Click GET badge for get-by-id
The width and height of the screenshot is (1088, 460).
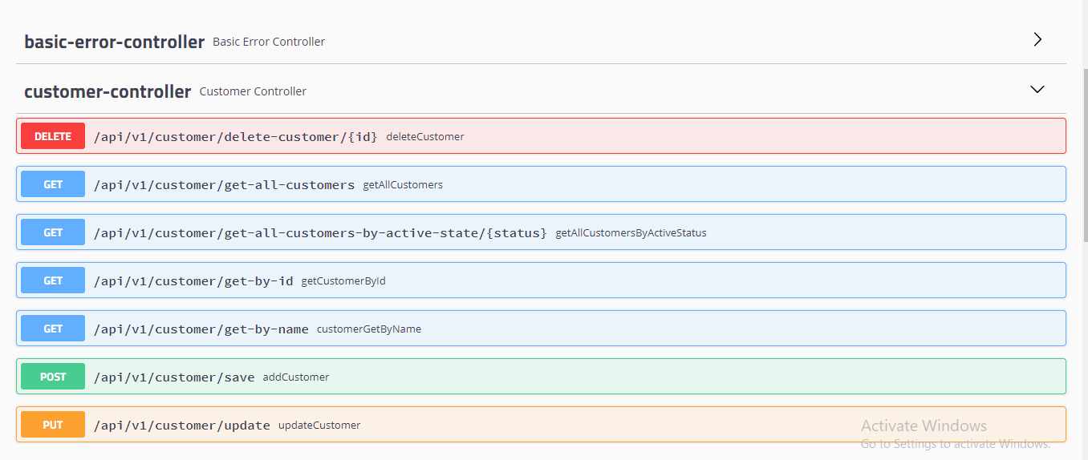tap(53, 280)
